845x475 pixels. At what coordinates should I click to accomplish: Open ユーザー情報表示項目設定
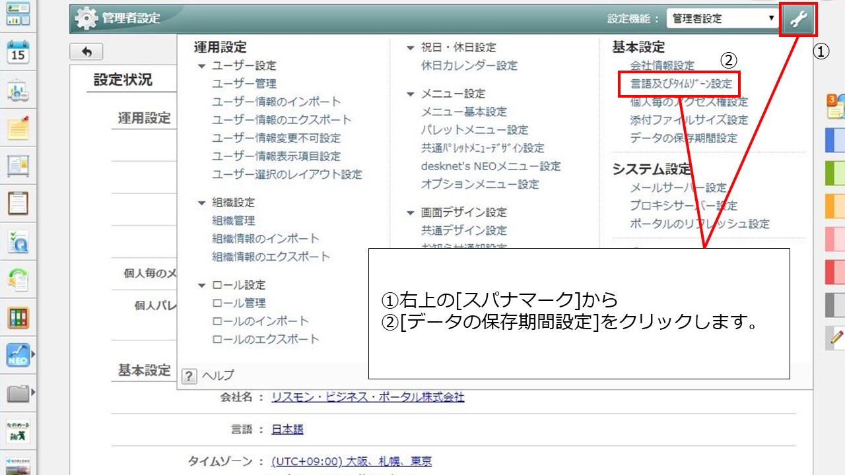277,156
